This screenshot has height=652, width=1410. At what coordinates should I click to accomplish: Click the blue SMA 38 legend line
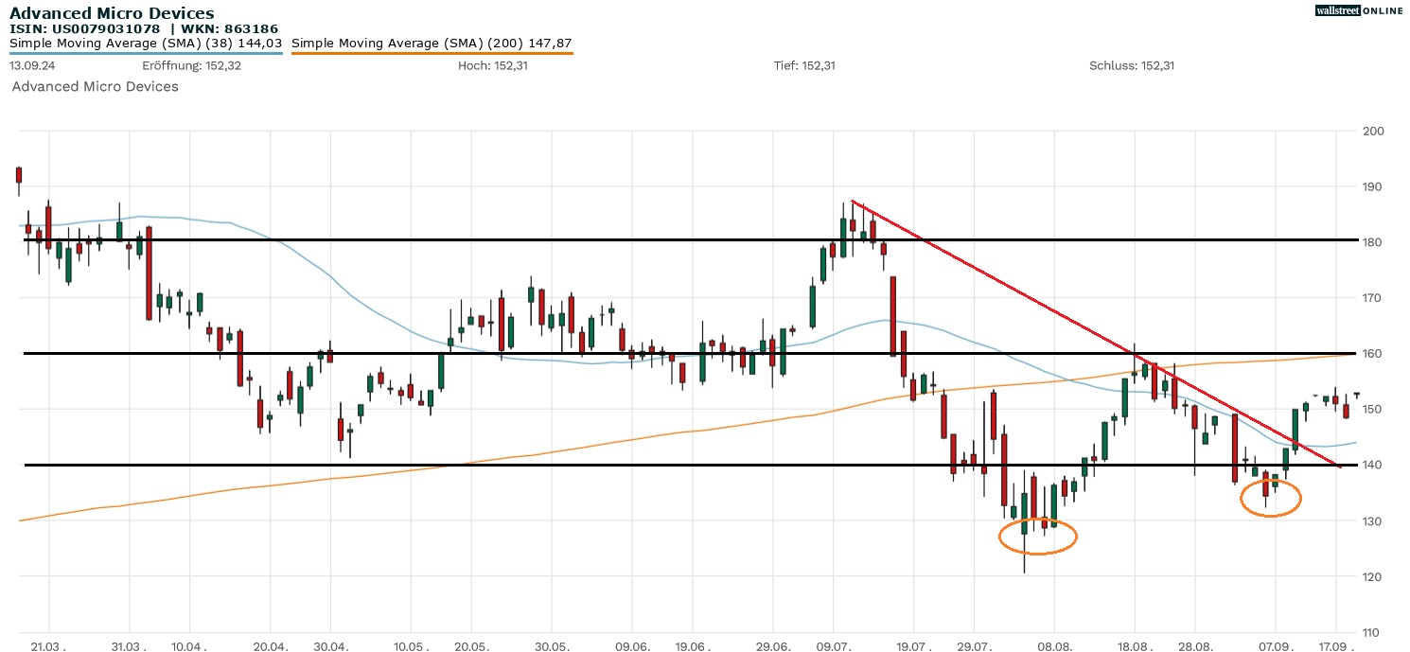pos(146,53)
